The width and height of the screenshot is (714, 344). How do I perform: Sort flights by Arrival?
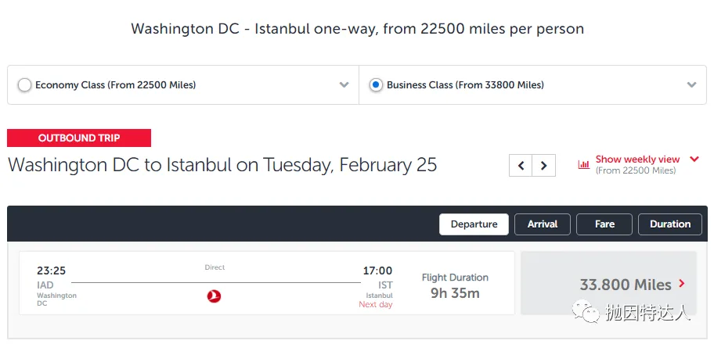[543, 224]
